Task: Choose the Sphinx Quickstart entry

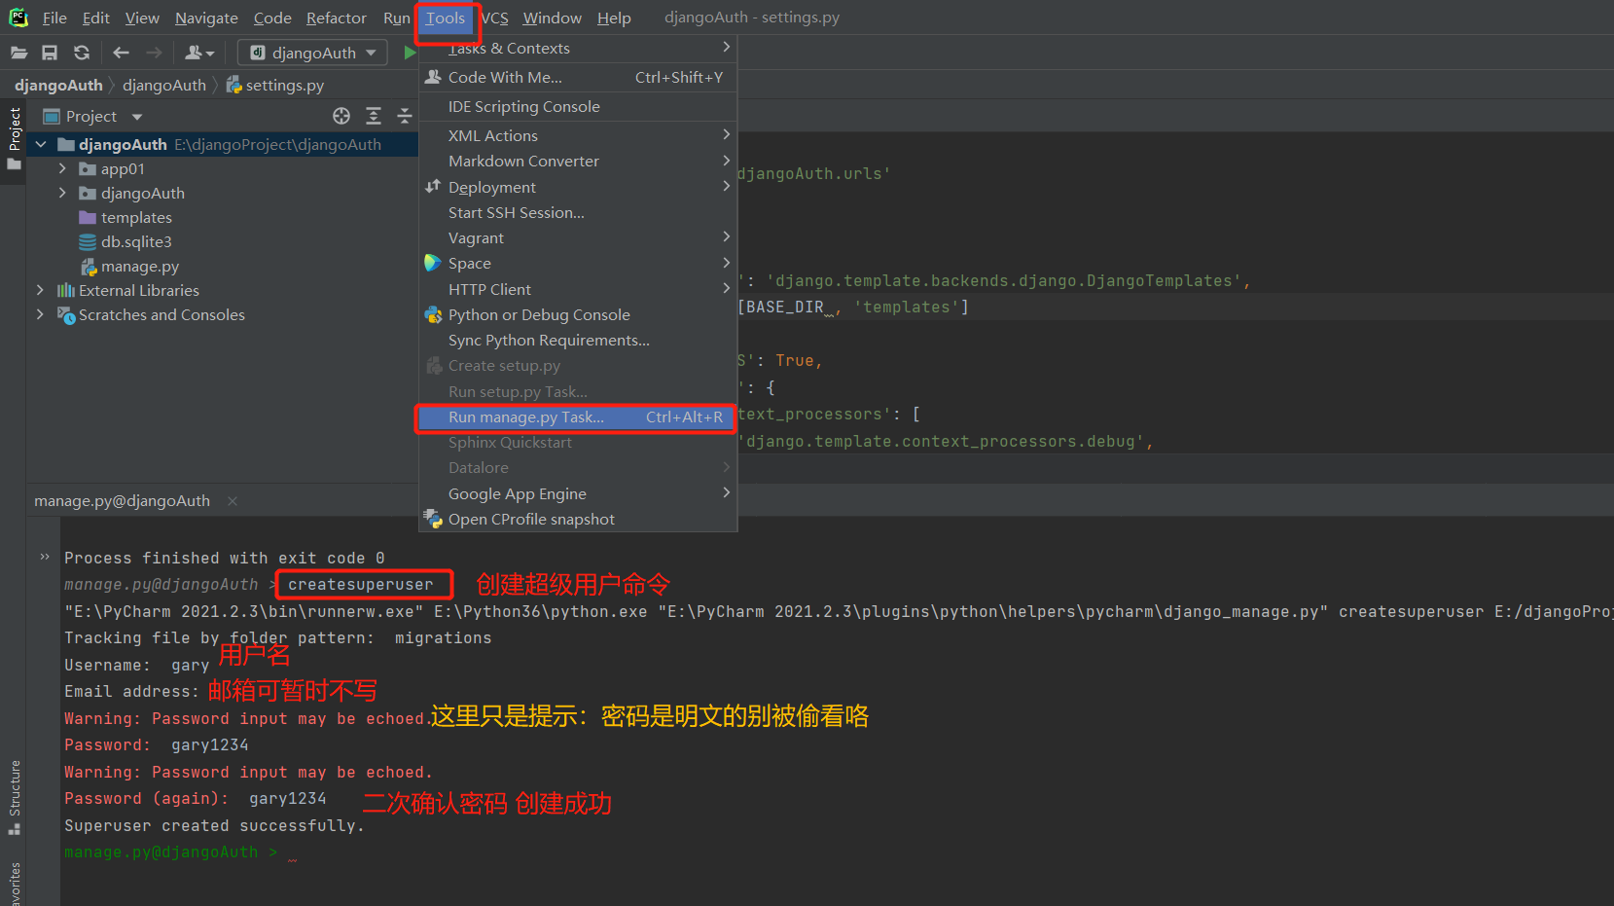Action: pyautogui.click(x=578, y=442)
